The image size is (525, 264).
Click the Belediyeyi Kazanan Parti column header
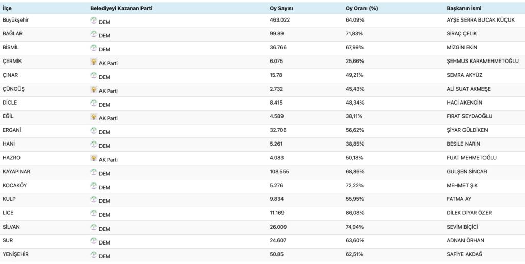tap(121, 8)
